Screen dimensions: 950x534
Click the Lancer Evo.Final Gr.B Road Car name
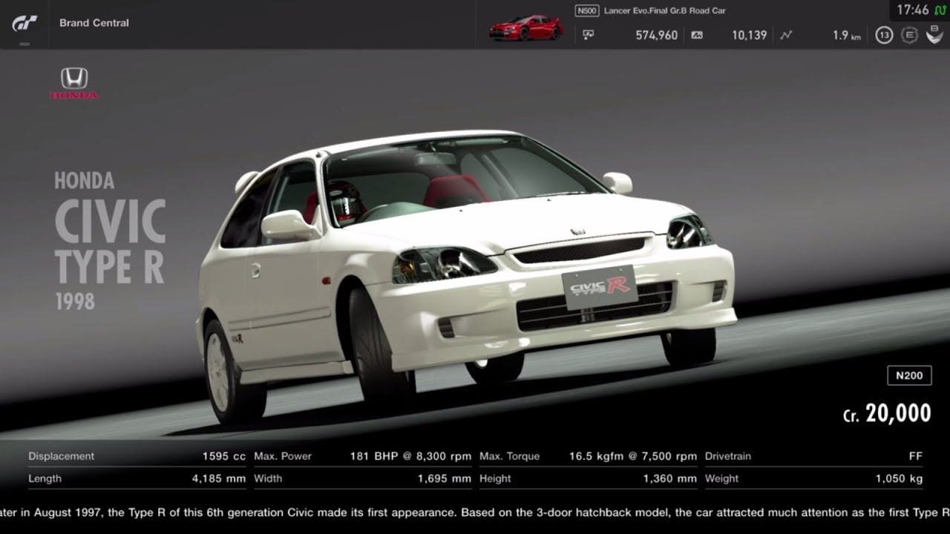coord(665,11)
